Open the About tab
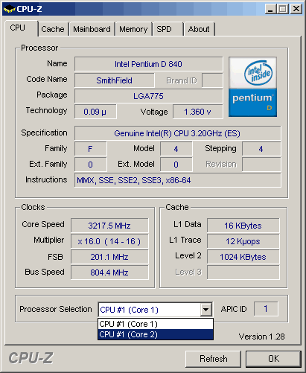 199,29
